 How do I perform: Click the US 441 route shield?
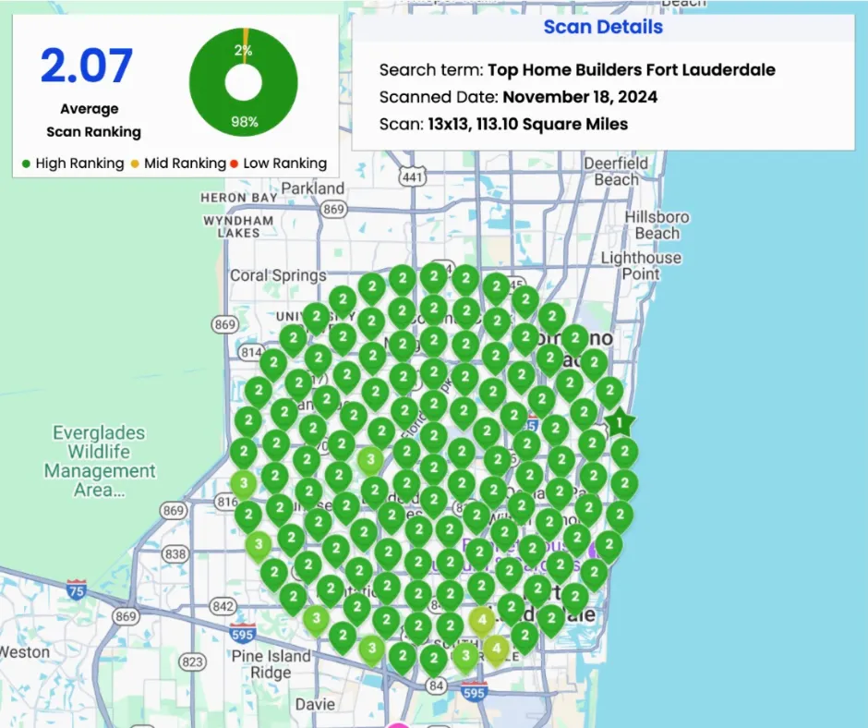(x=413, y=176)
